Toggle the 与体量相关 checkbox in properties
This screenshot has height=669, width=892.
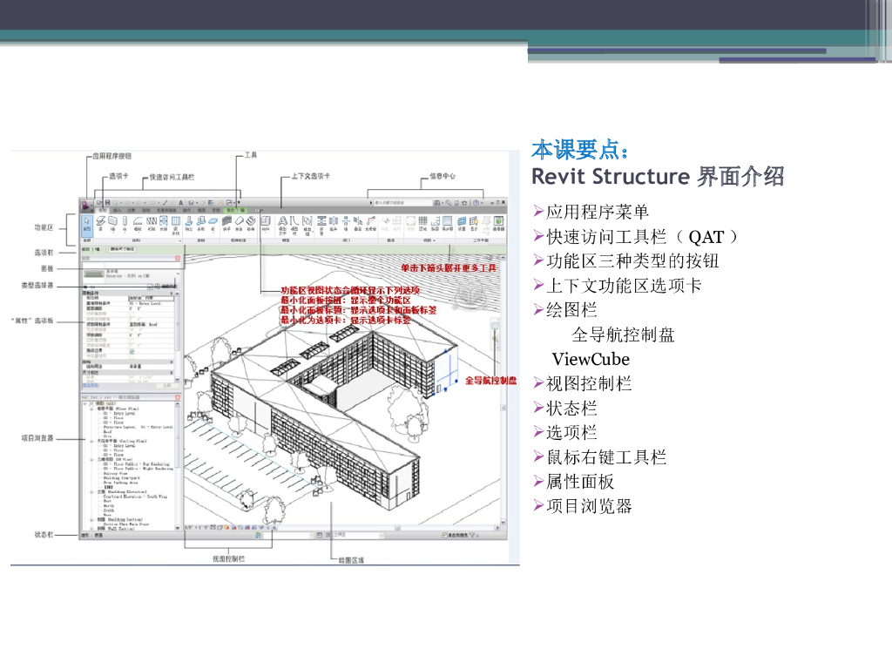pyautogui.click(x=132, y=356)
